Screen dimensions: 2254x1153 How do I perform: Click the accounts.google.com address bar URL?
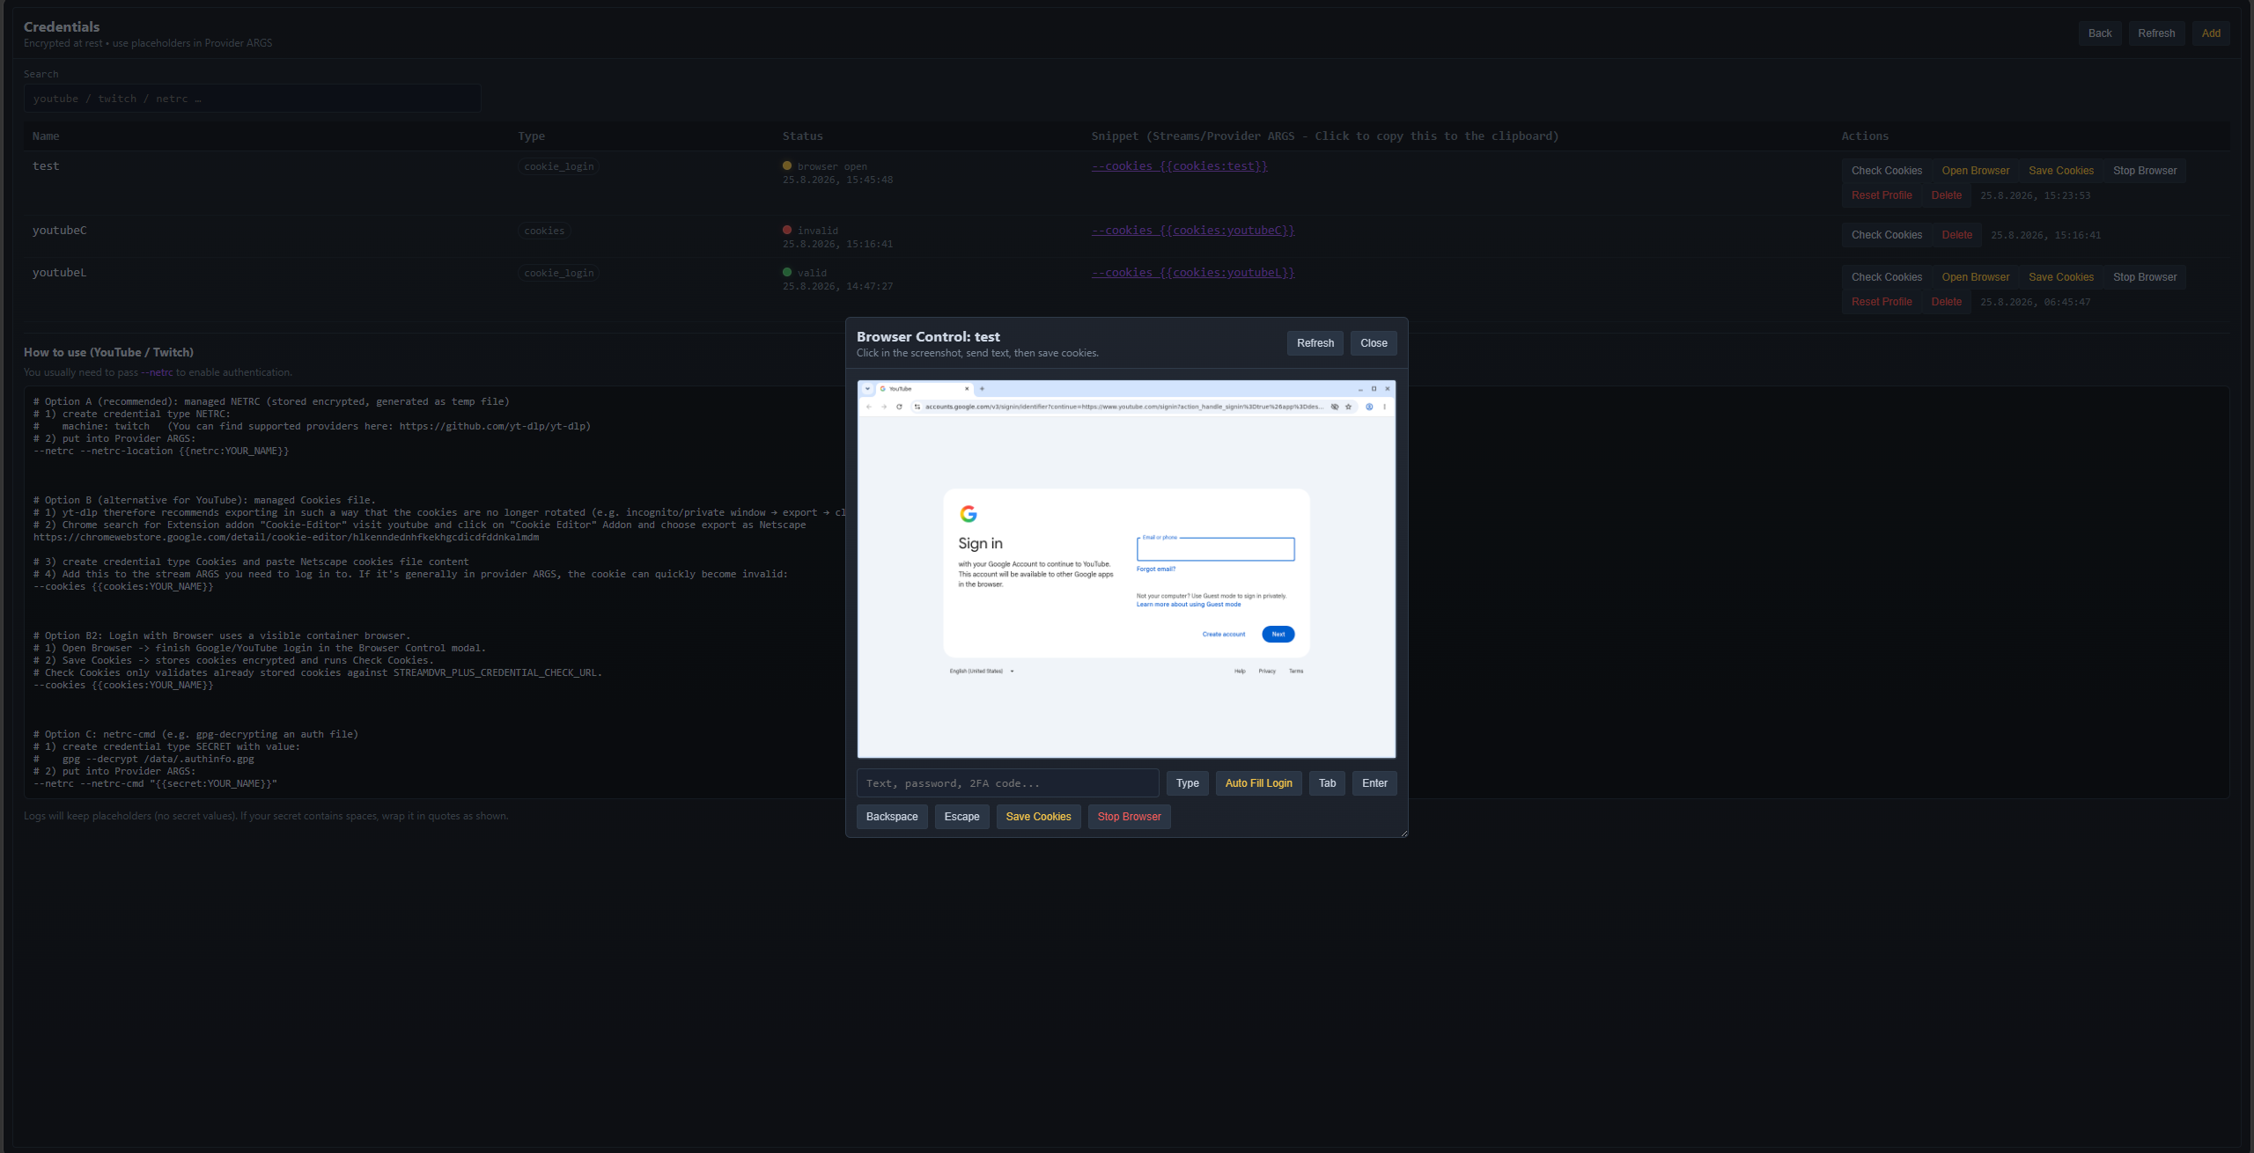pos(1123,407)
